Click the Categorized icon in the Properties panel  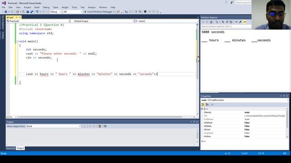point(203,105)
